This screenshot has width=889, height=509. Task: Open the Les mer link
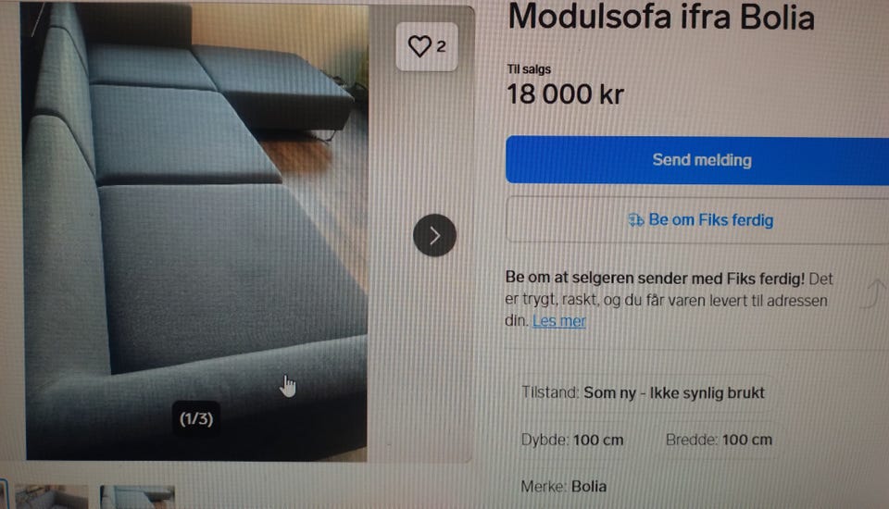click(x=559, y=321)
